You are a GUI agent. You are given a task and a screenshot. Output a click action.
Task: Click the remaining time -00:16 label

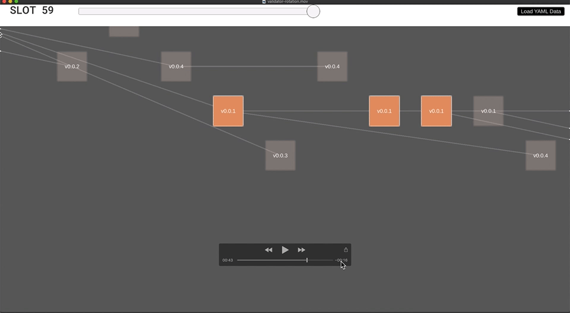341,260
